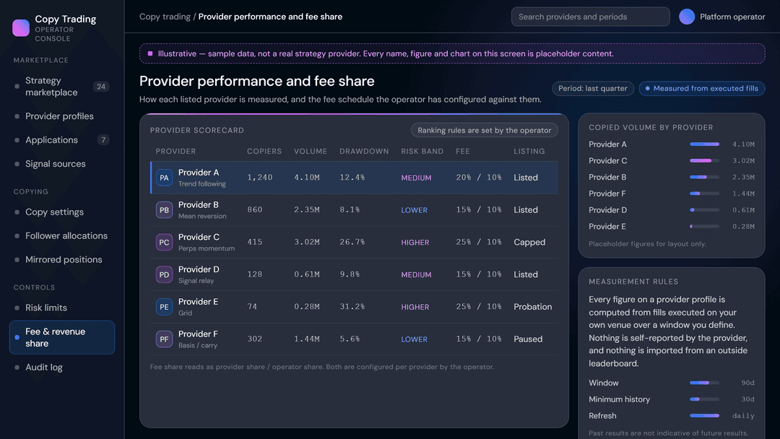
Task: Click the Period: last quarter chip
Action: coord(592,89)
